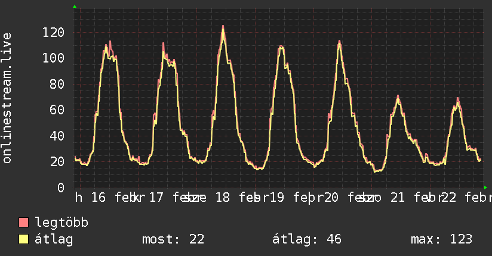Click the 'átlag: 46' statistic
492x256 pixels.
[306, 239]
